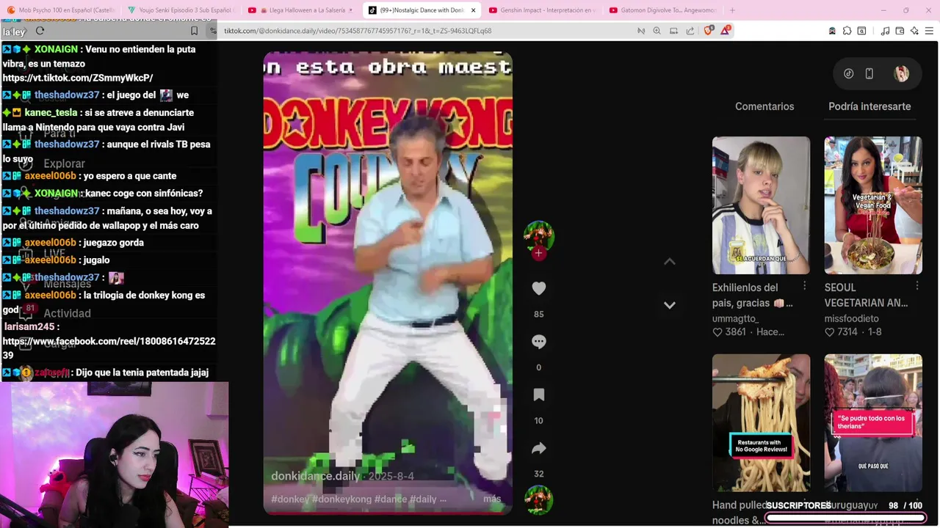
Task: Click the phone app icon in header
Action: point(869,73)
